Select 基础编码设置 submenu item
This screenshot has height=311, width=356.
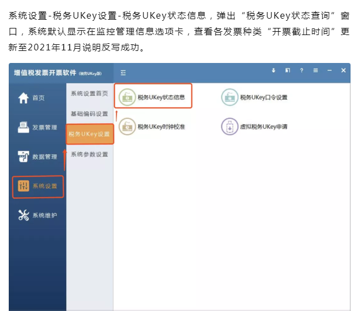[x=89, y=114]
